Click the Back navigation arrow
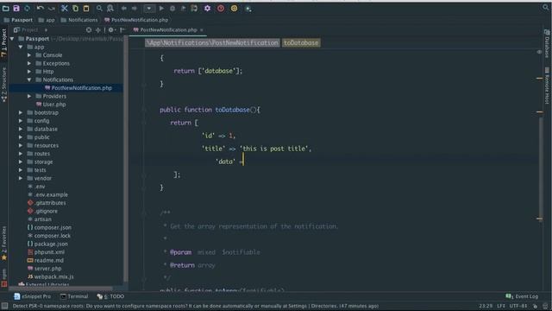The image size is (552, 311). tap(123, 8)
